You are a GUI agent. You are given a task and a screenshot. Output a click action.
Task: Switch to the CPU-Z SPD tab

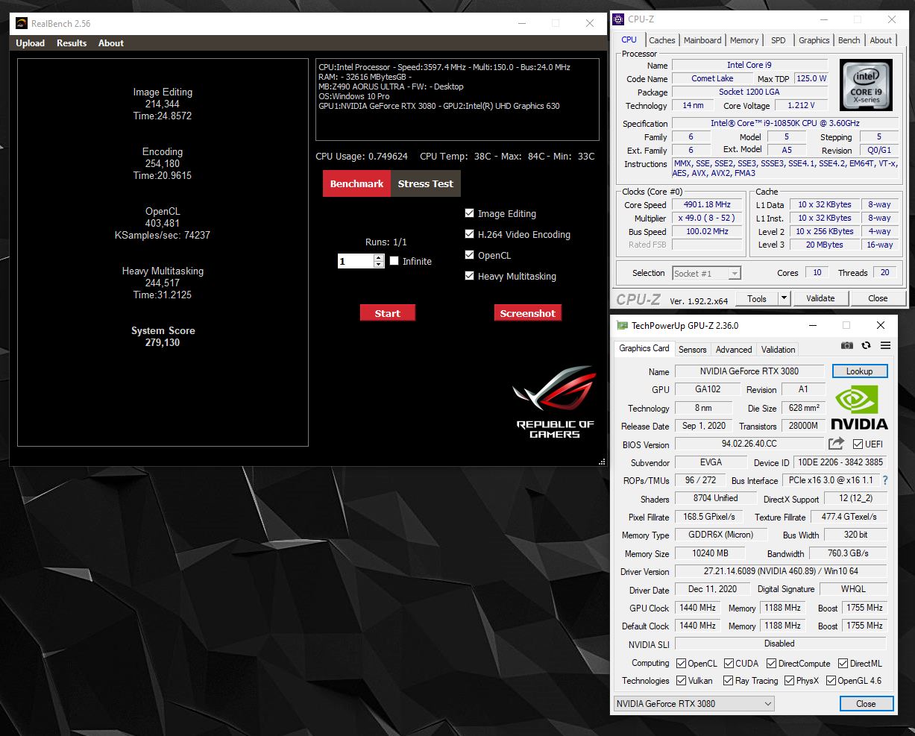[x=778, y=40]
